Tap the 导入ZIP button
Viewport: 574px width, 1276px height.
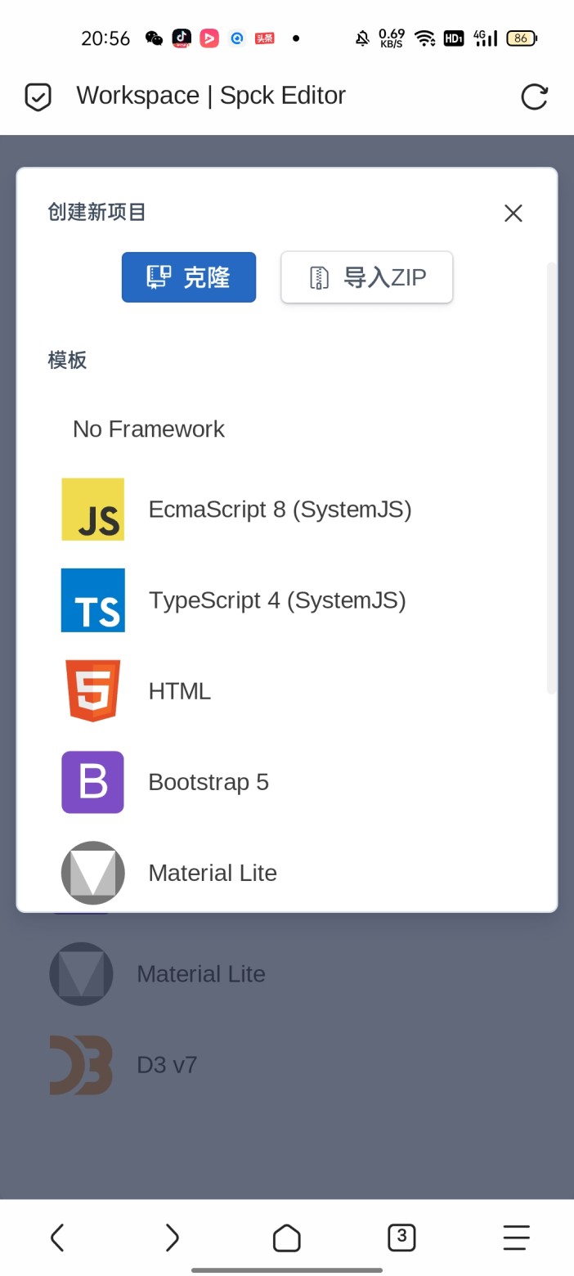coord(366,277)
